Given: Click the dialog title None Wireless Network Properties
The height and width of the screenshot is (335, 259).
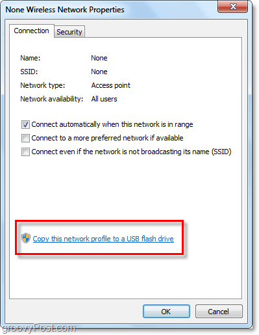Looking at the screenshot, I should coord(65,10).
